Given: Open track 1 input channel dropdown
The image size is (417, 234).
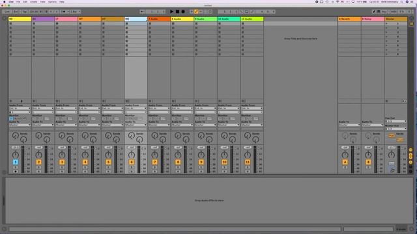Looking at the screenshot, I should (20, 112).
